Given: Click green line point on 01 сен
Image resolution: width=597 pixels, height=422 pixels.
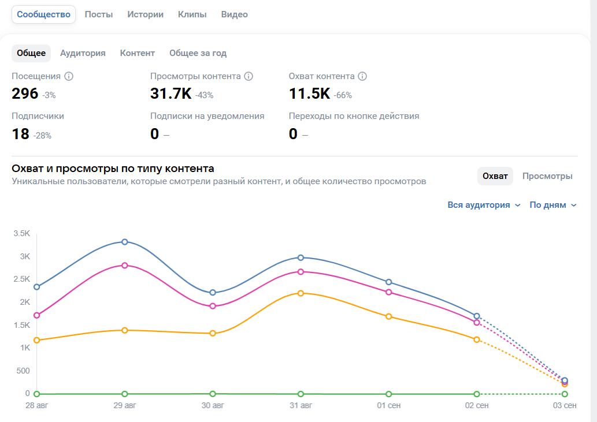Looking at the screenshot, I should point(388,394).
